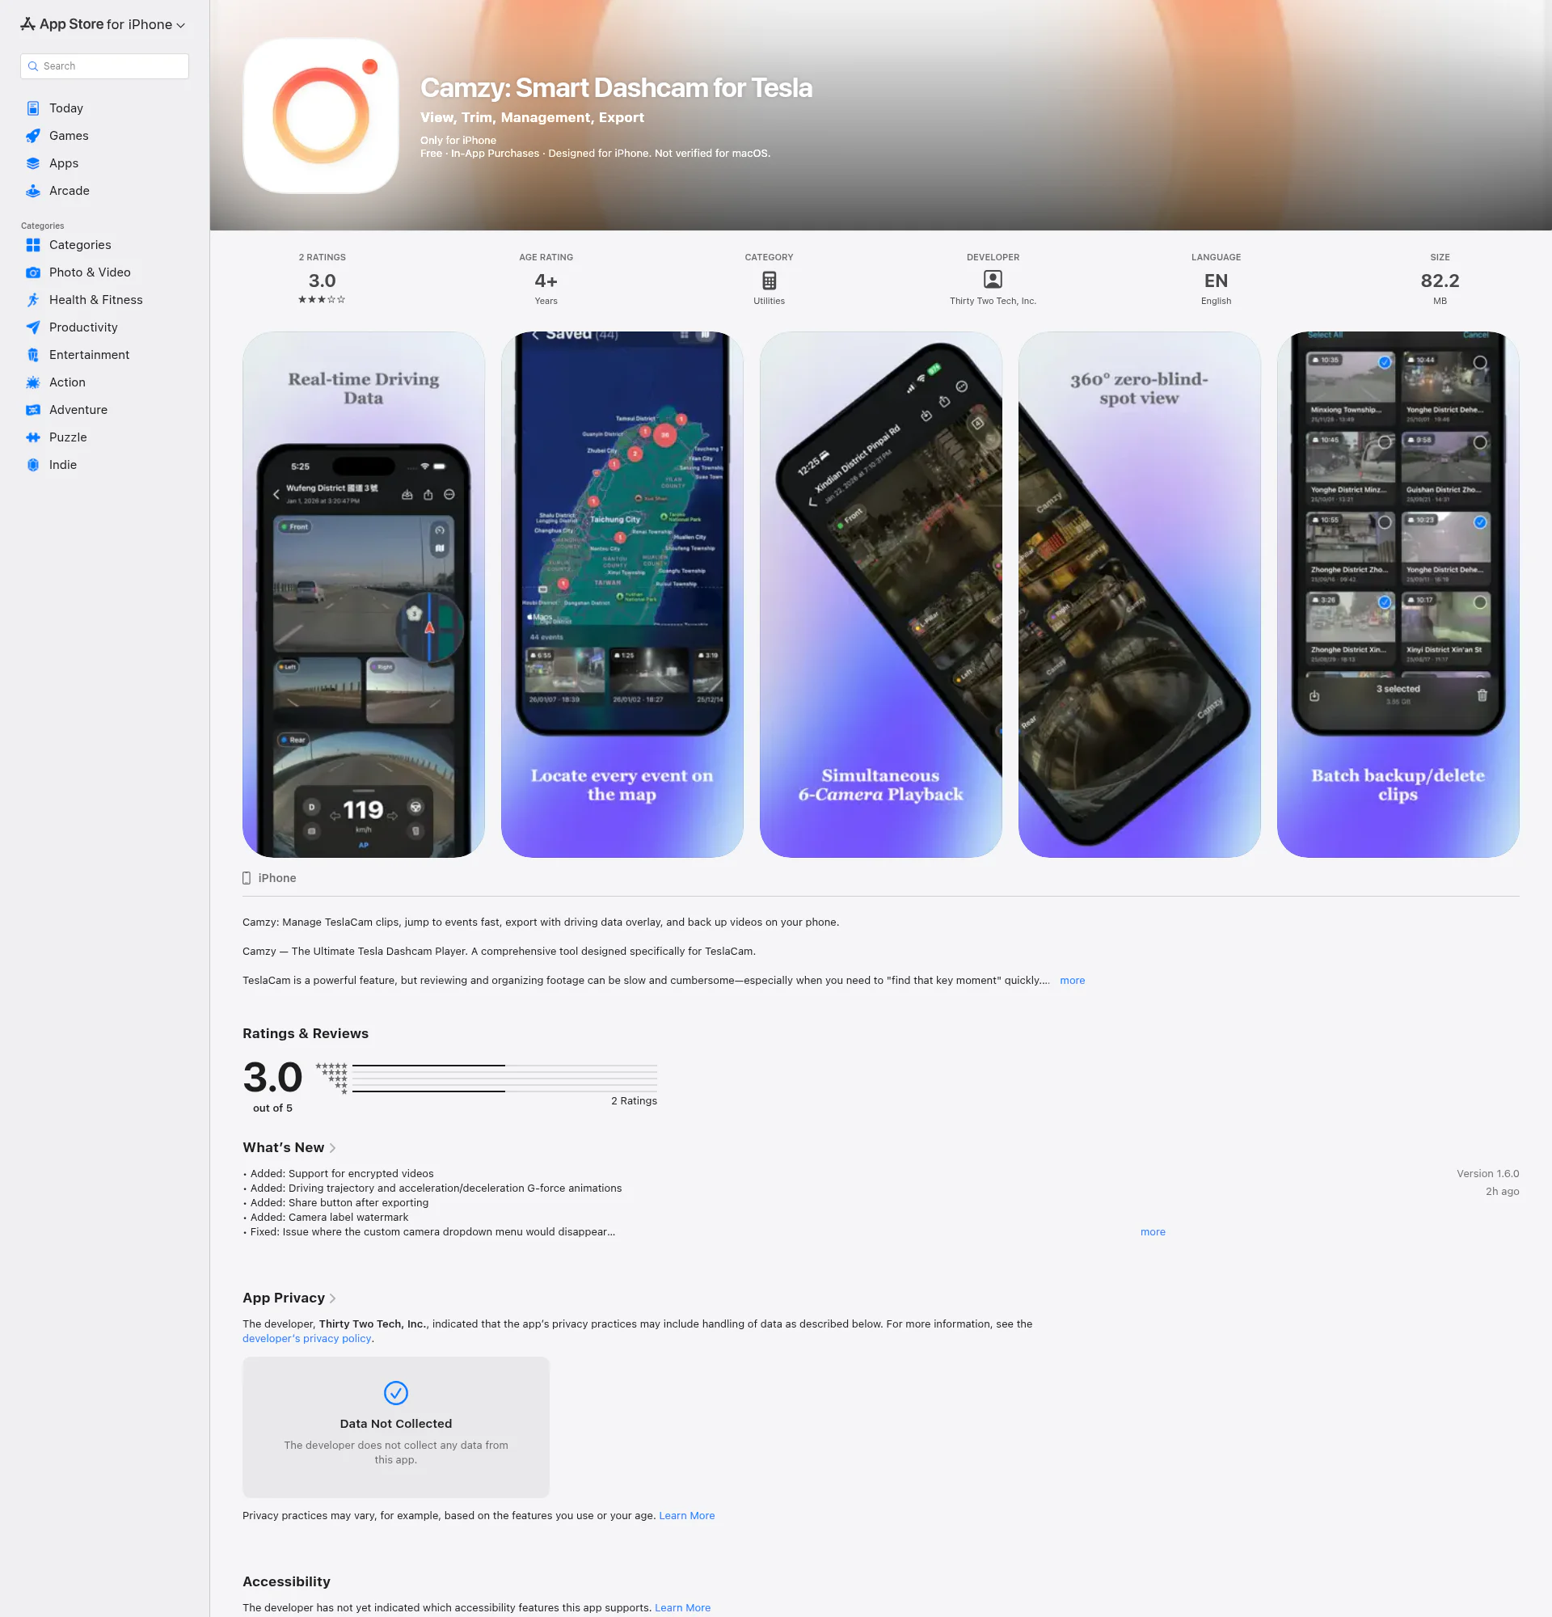Open the Today section icon
This screenshot has height=1617, width=1552.
(x=33, y=108)
